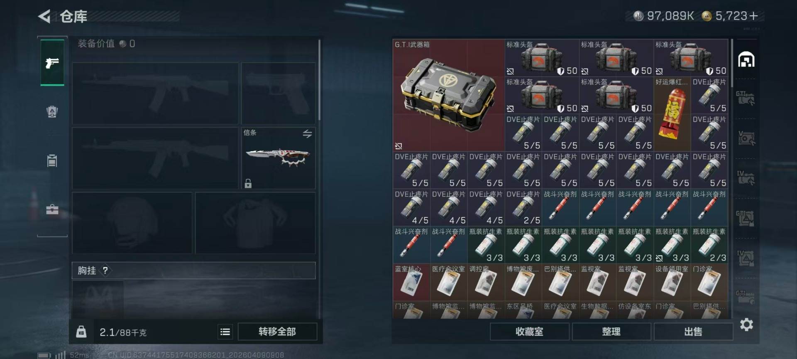Screen dimensions: 797x359
Task: Open the backpack category in sidebar
Action: pyautogui.click(x=52, y=112)
